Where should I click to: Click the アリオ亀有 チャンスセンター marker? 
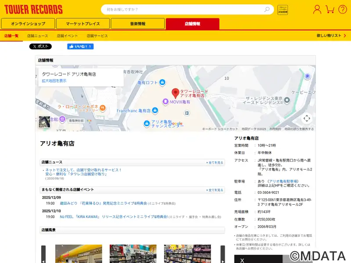coord(147,123)
